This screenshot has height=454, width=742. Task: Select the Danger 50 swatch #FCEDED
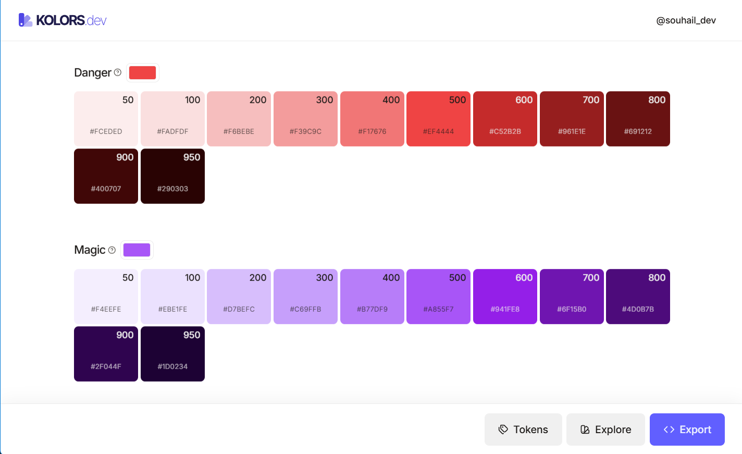coord(106,119)
